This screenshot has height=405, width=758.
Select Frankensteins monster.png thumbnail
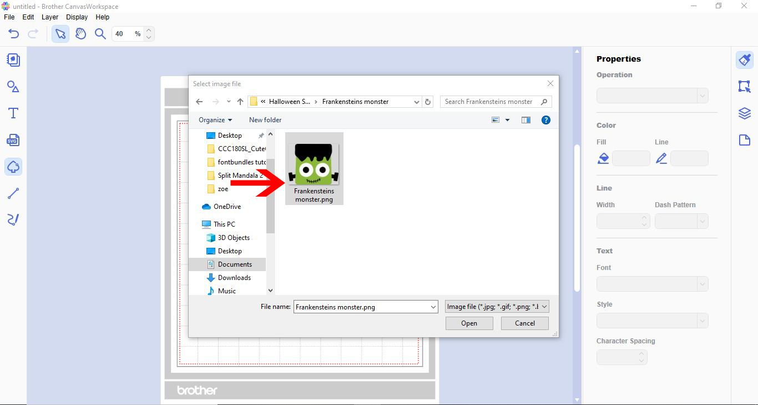pyautogui.click(x=314, y=168)
